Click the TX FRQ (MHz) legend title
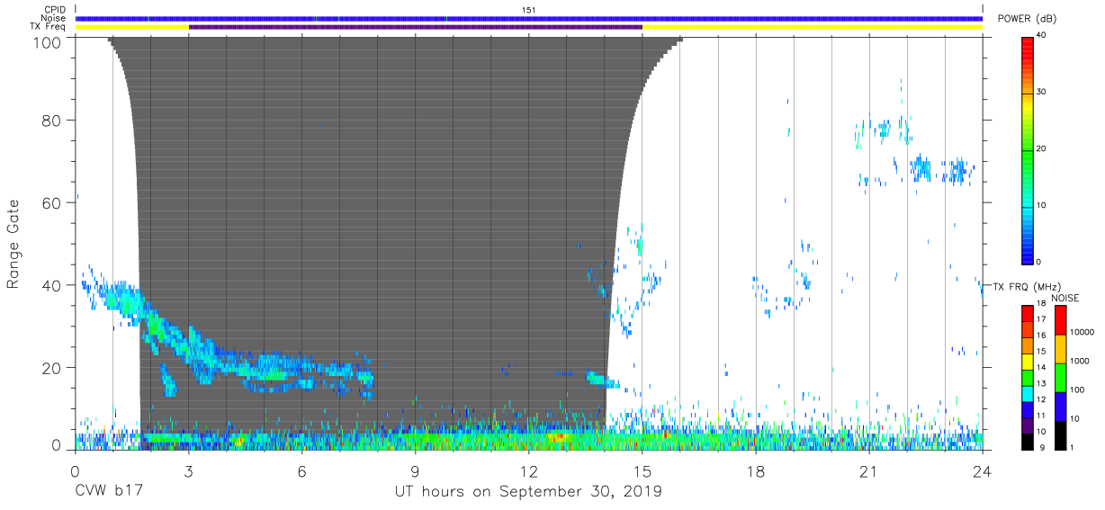Image resolution: width=1105 pixels, height=510 pixels. coord(1028,286)
